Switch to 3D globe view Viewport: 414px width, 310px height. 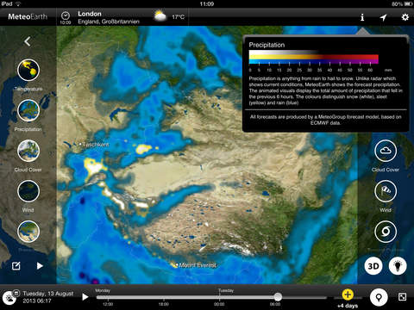point(373,266)
